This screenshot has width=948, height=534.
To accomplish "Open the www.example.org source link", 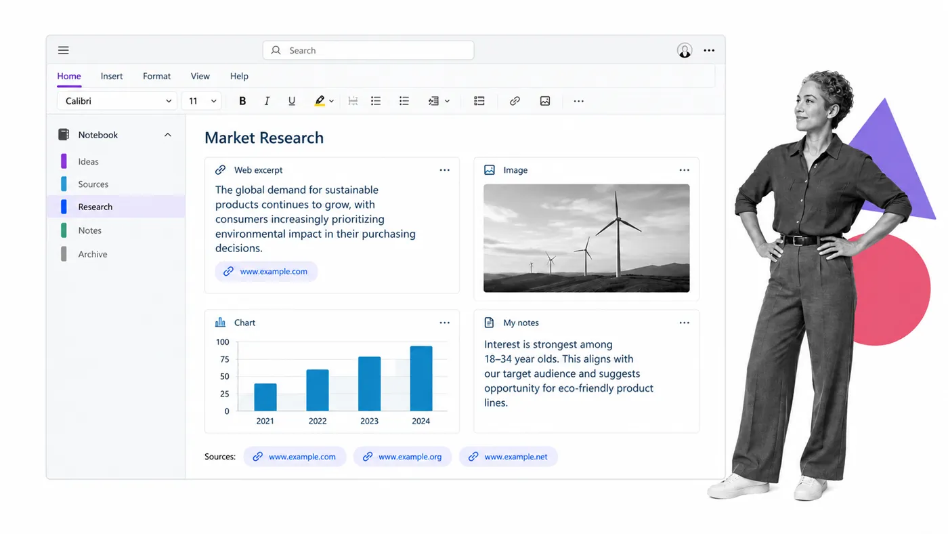I will 402,457.
